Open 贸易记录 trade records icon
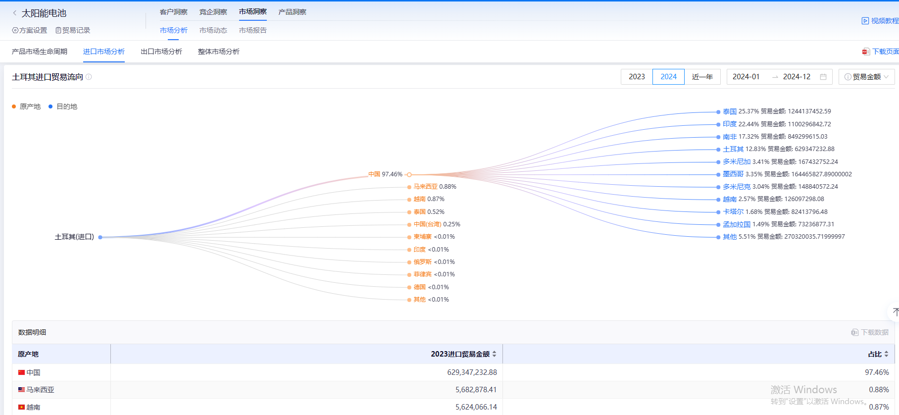This screenshot has height=415, width=899. [x=58, y=30]
